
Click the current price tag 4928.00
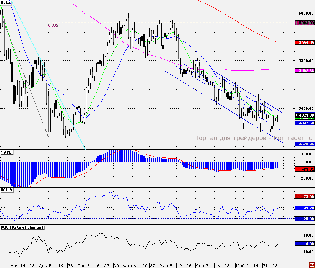(305, 115)
